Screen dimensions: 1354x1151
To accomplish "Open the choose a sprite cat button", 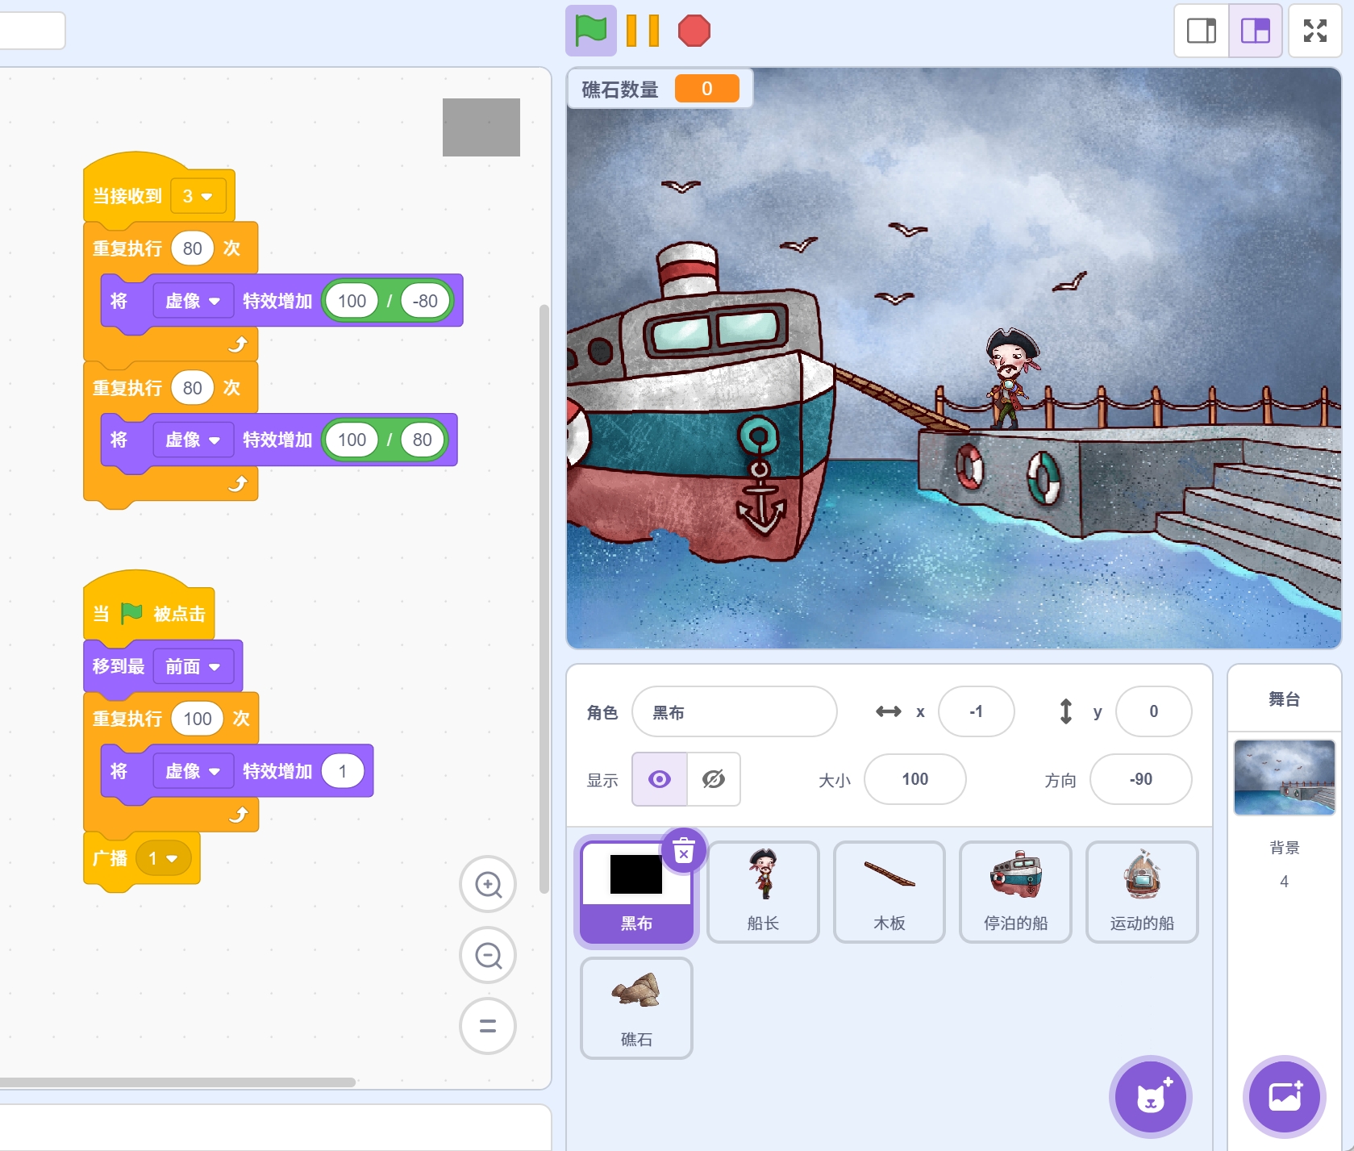I will pyautogui.click(x=1150, y=1097).
